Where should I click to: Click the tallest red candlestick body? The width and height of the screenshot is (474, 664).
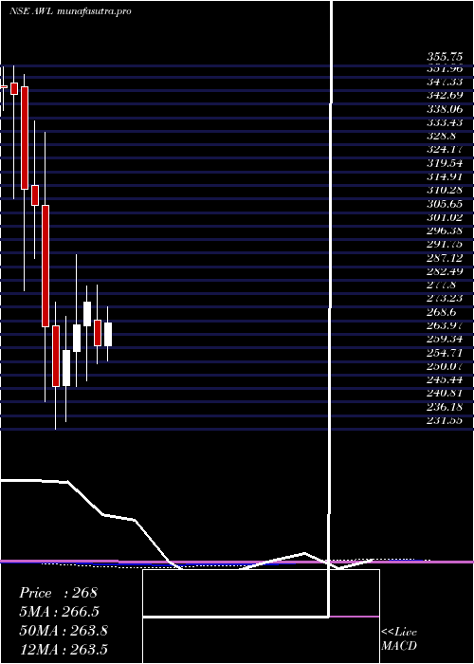pyautogui.click(x=46, y=266)
